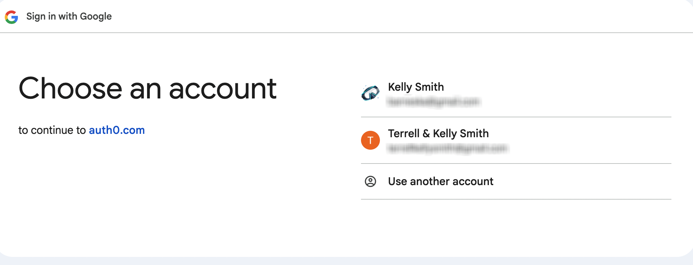
Task: Click the "Sign in with Google" header text
Action: (69, 16)
